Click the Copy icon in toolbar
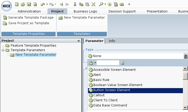Screen dimensions: 188x112 [x=81, y=4]
